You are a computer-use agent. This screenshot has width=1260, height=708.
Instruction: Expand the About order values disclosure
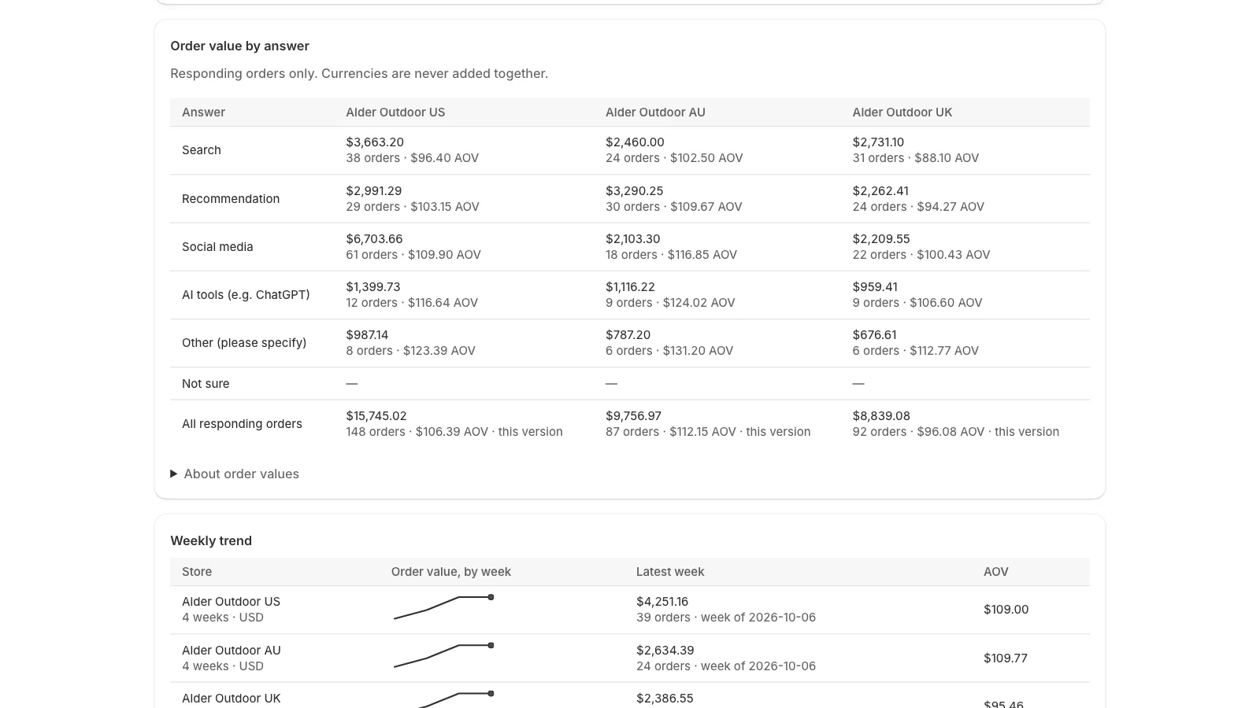tap(235, 474)
